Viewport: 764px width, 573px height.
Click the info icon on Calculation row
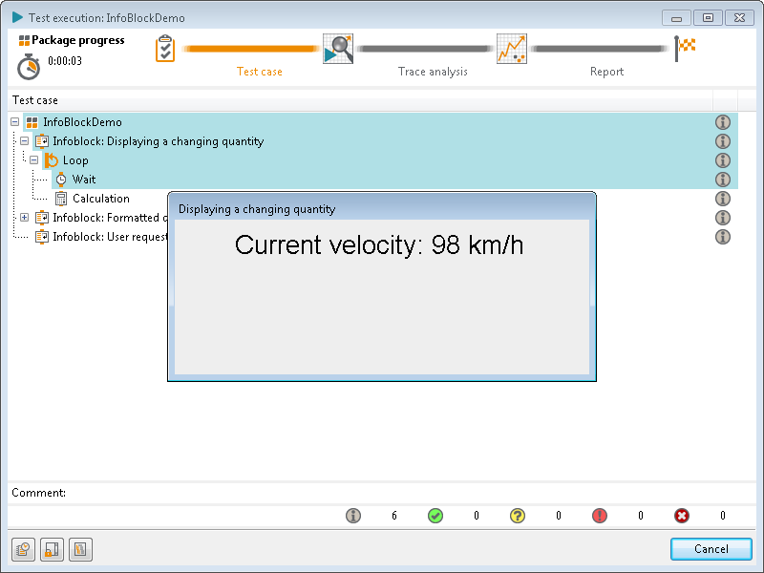click(x=723, y=199)
